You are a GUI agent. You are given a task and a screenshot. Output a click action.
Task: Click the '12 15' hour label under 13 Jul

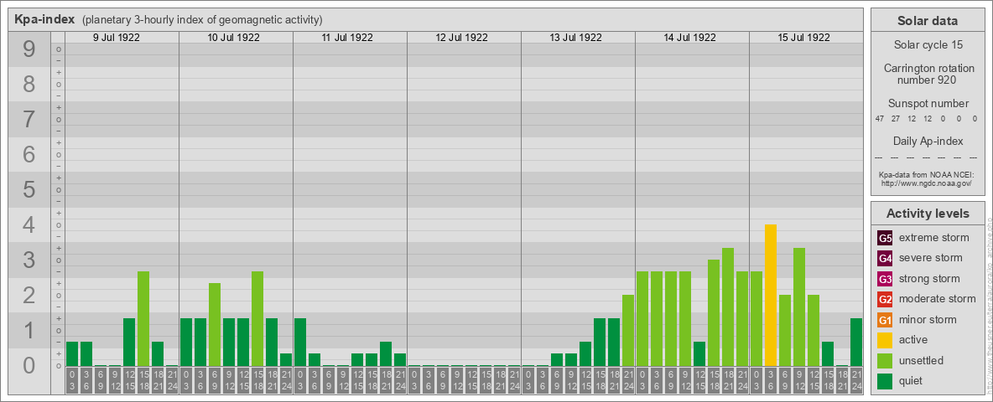(x=585, y=380)
